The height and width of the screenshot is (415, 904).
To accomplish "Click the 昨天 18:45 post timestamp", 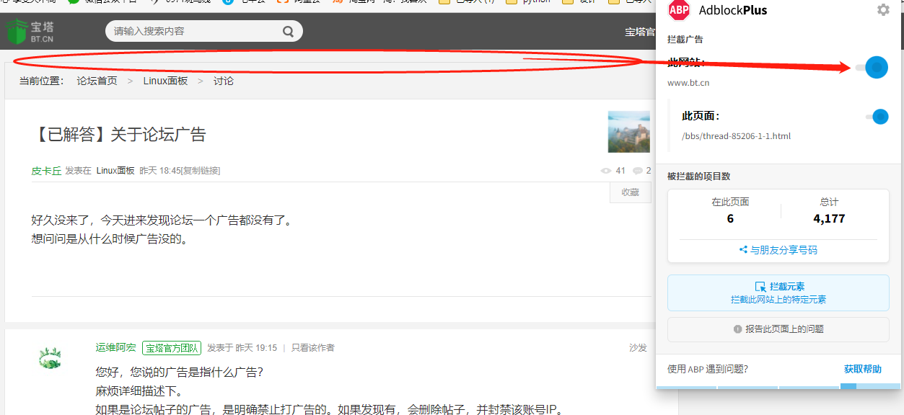I will point(159,171).
